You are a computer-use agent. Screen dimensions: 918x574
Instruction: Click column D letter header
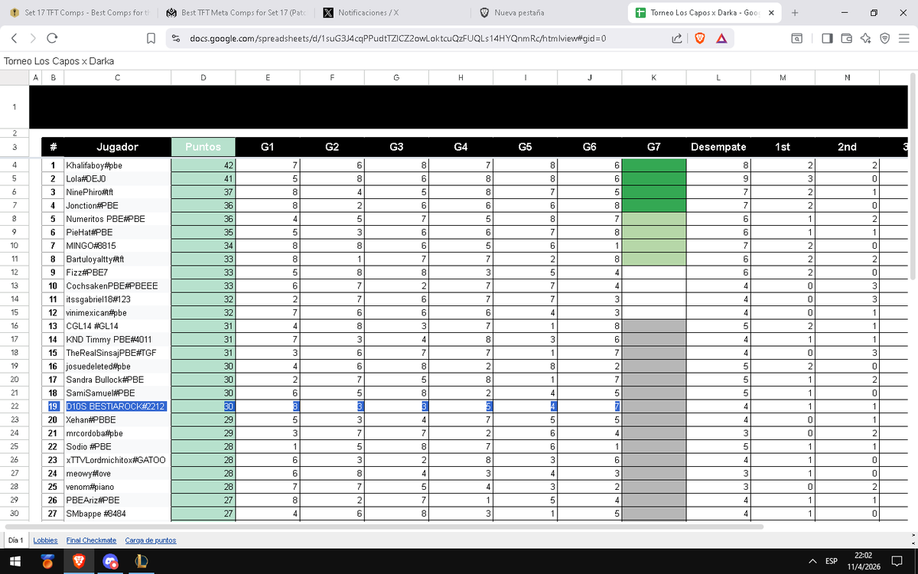[203, 77]
